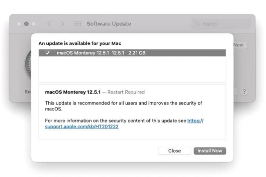The width and height of the screenshot is (266, 177).
Task: Click the Restart Required label
Action: [x=126, y=92]
